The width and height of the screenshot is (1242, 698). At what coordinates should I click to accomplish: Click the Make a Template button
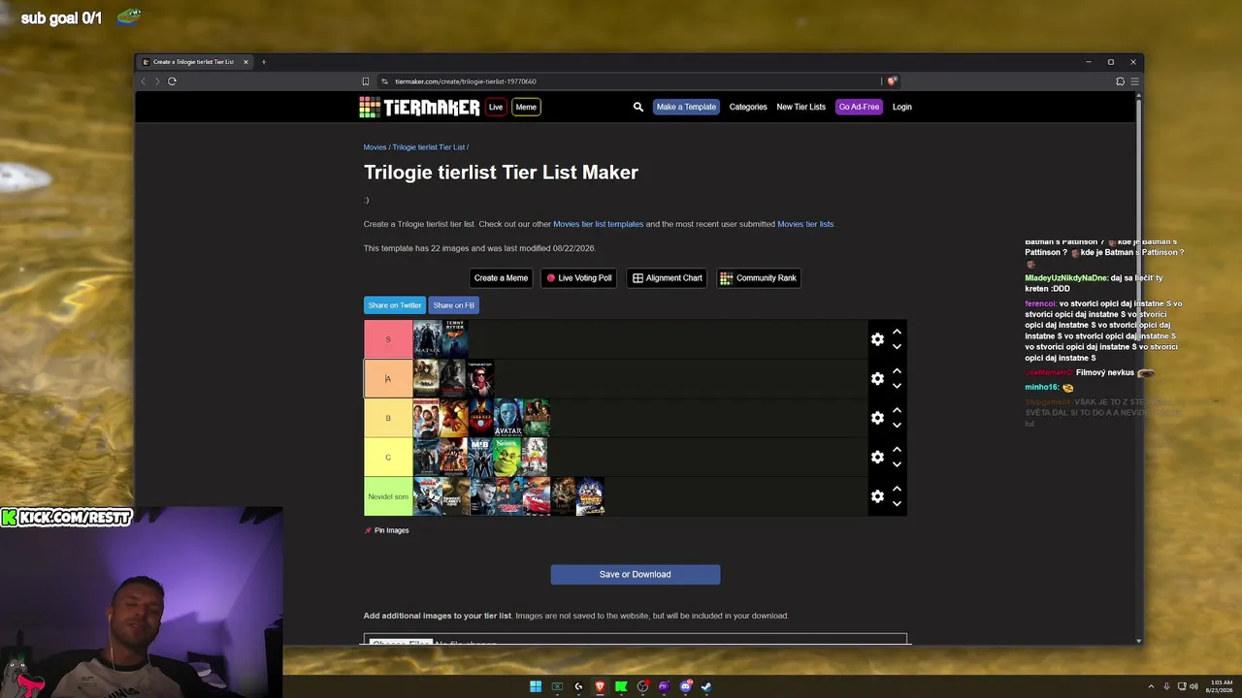pyautogui.click(x=686, y=107)
